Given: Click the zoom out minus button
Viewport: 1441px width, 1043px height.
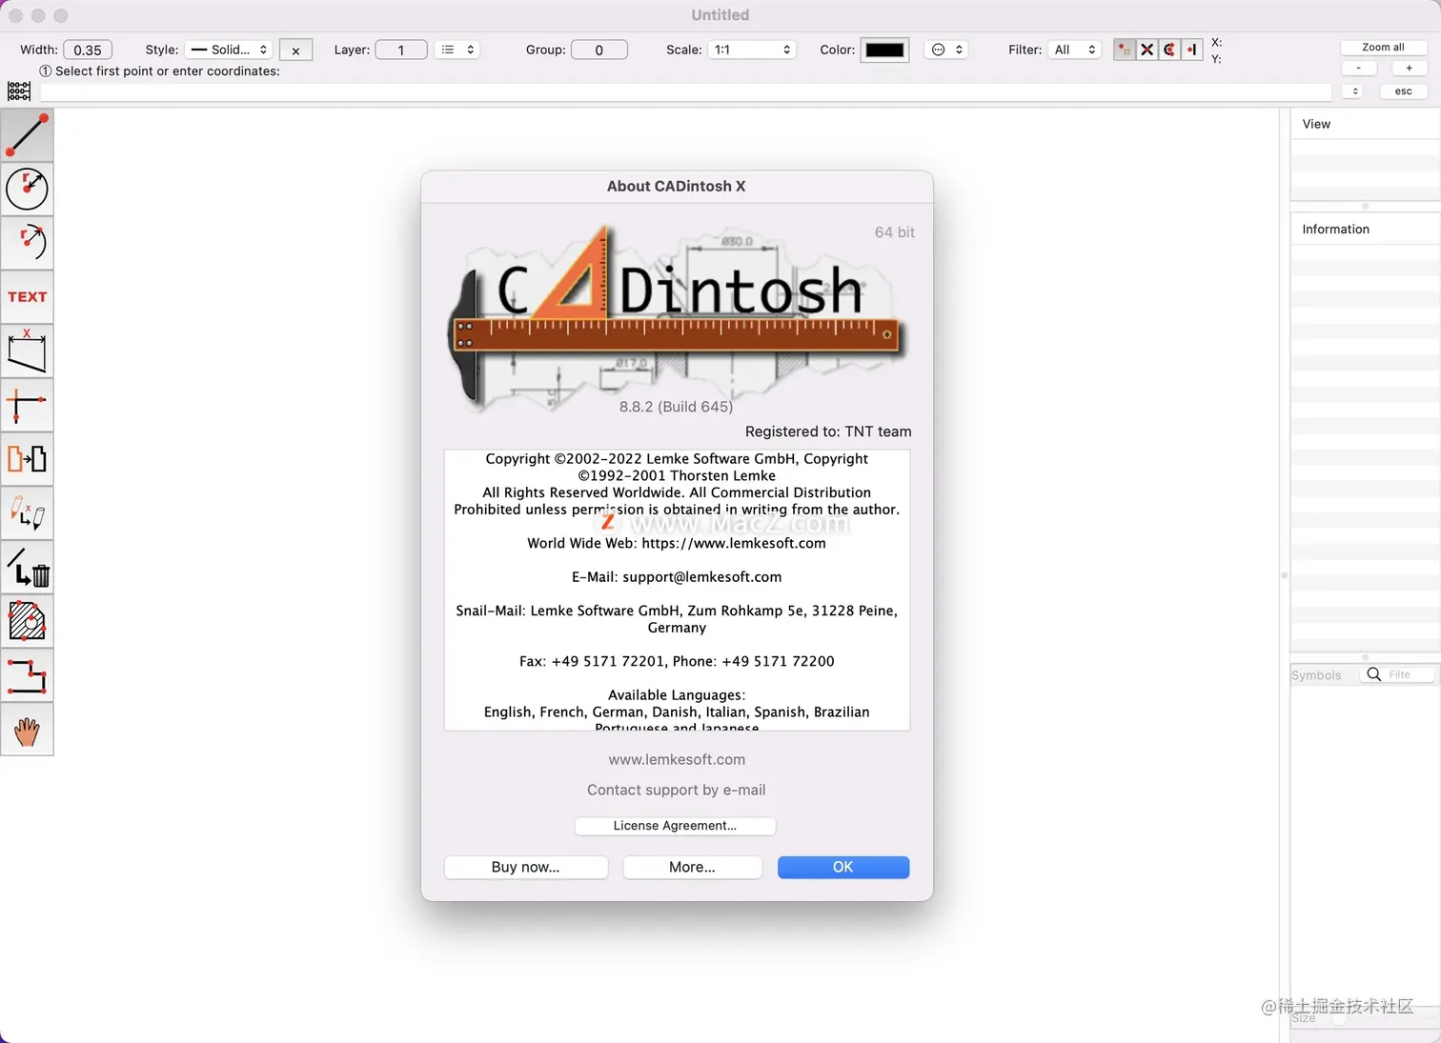Looking at the screenshot, I should pyautogui.click(x=1359, y=68).
